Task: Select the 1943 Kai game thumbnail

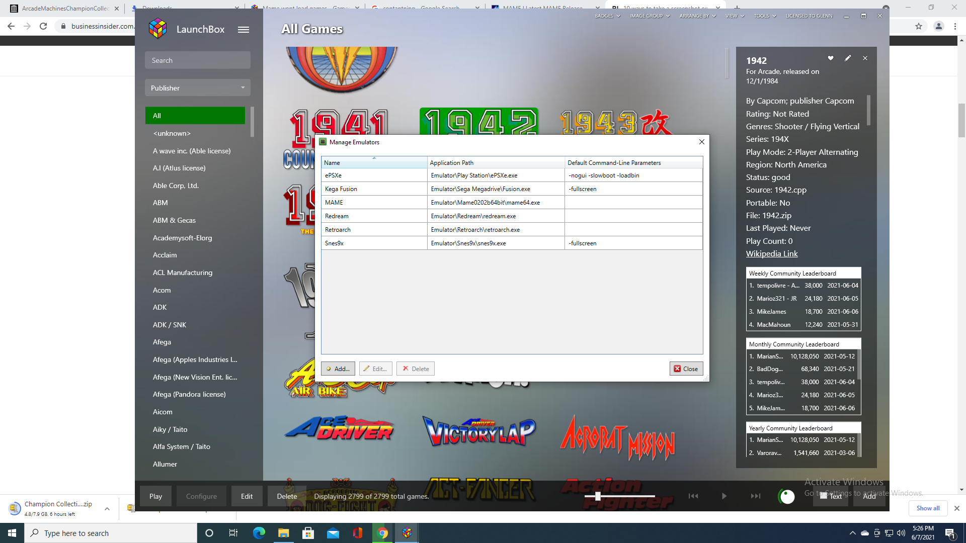Action: pos(617,123)
